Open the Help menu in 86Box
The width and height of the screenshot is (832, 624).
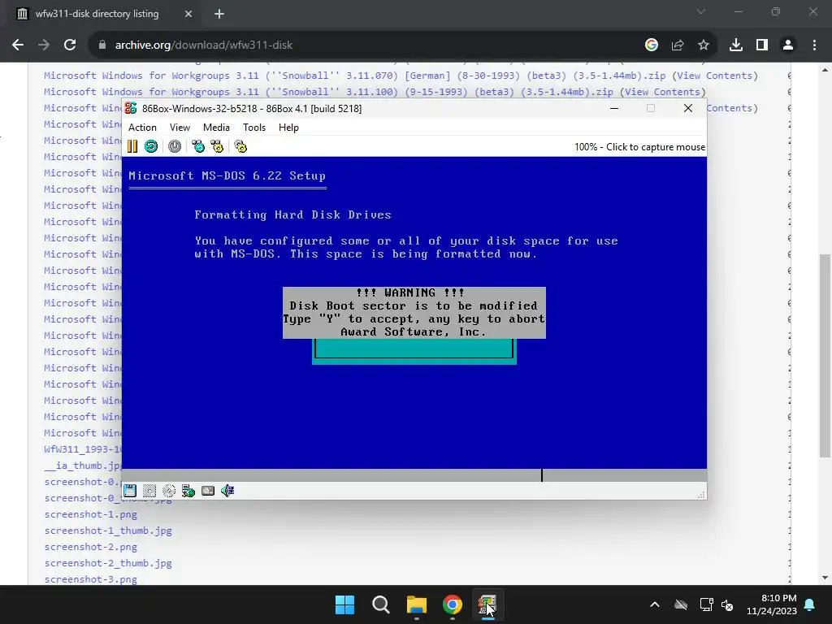click(x=288, y=128)
